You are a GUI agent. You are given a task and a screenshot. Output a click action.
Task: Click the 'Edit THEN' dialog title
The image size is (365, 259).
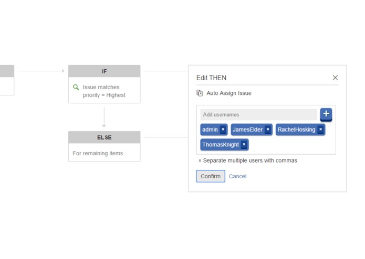(211, 78)
